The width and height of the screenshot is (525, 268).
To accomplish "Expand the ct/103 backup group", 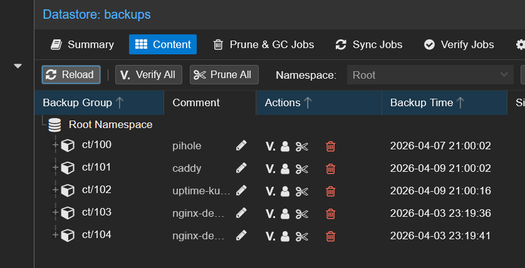I will (56, 212).
